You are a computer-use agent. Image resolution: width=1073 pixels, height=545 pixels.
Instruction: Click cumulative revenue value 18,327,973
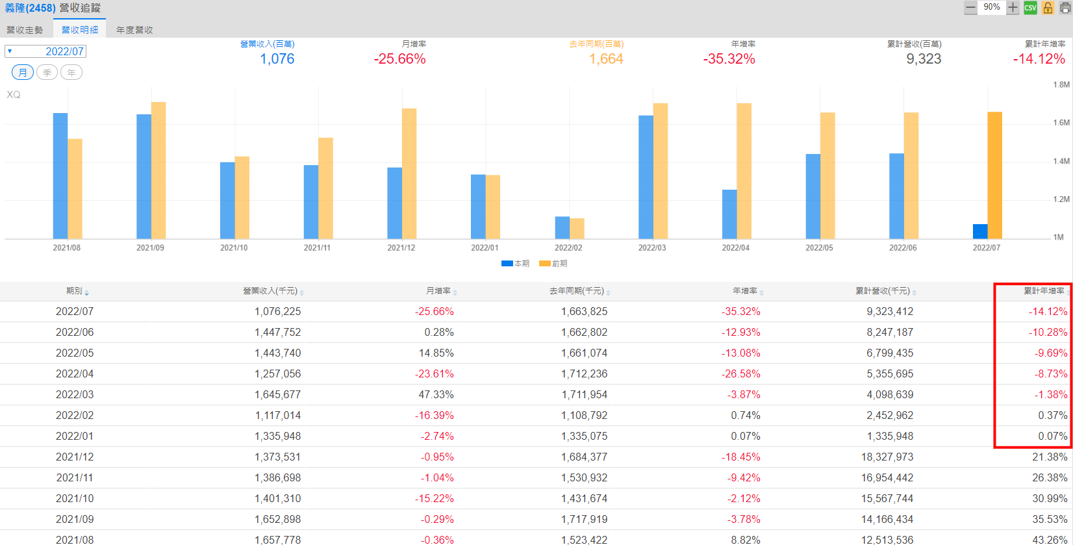[888, 457]
